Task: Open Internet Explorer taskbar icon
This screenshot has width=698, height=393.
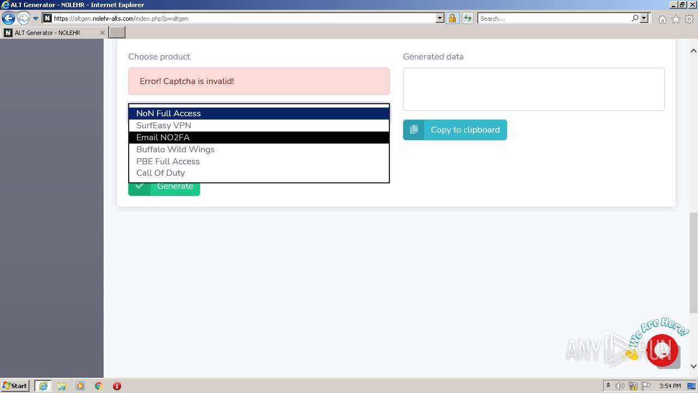Action: coord(43,386)
